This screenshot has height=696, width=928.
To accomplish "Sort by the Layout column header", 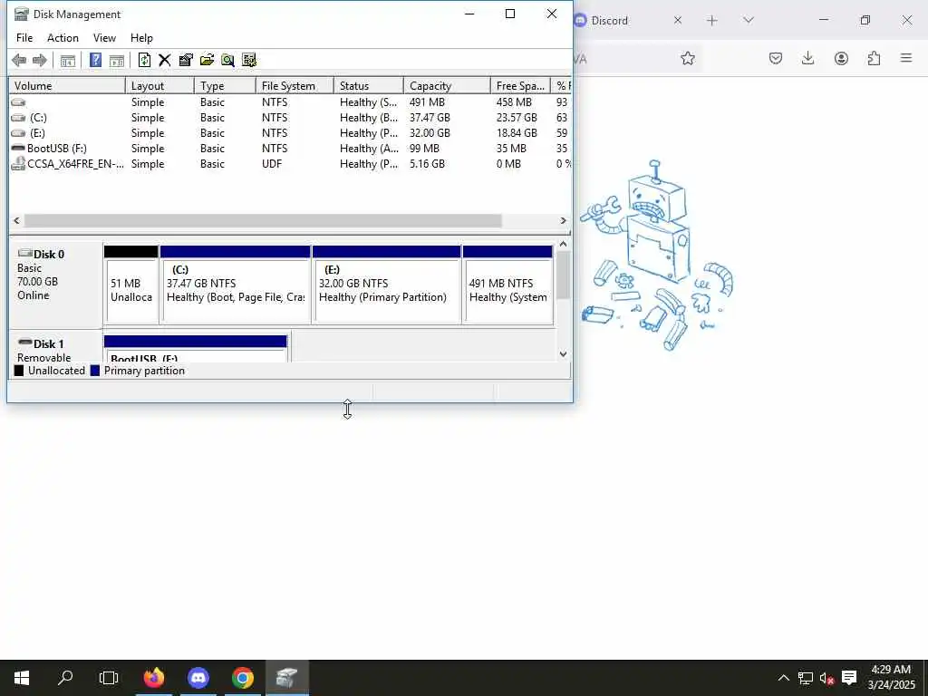I will [159, 86].
